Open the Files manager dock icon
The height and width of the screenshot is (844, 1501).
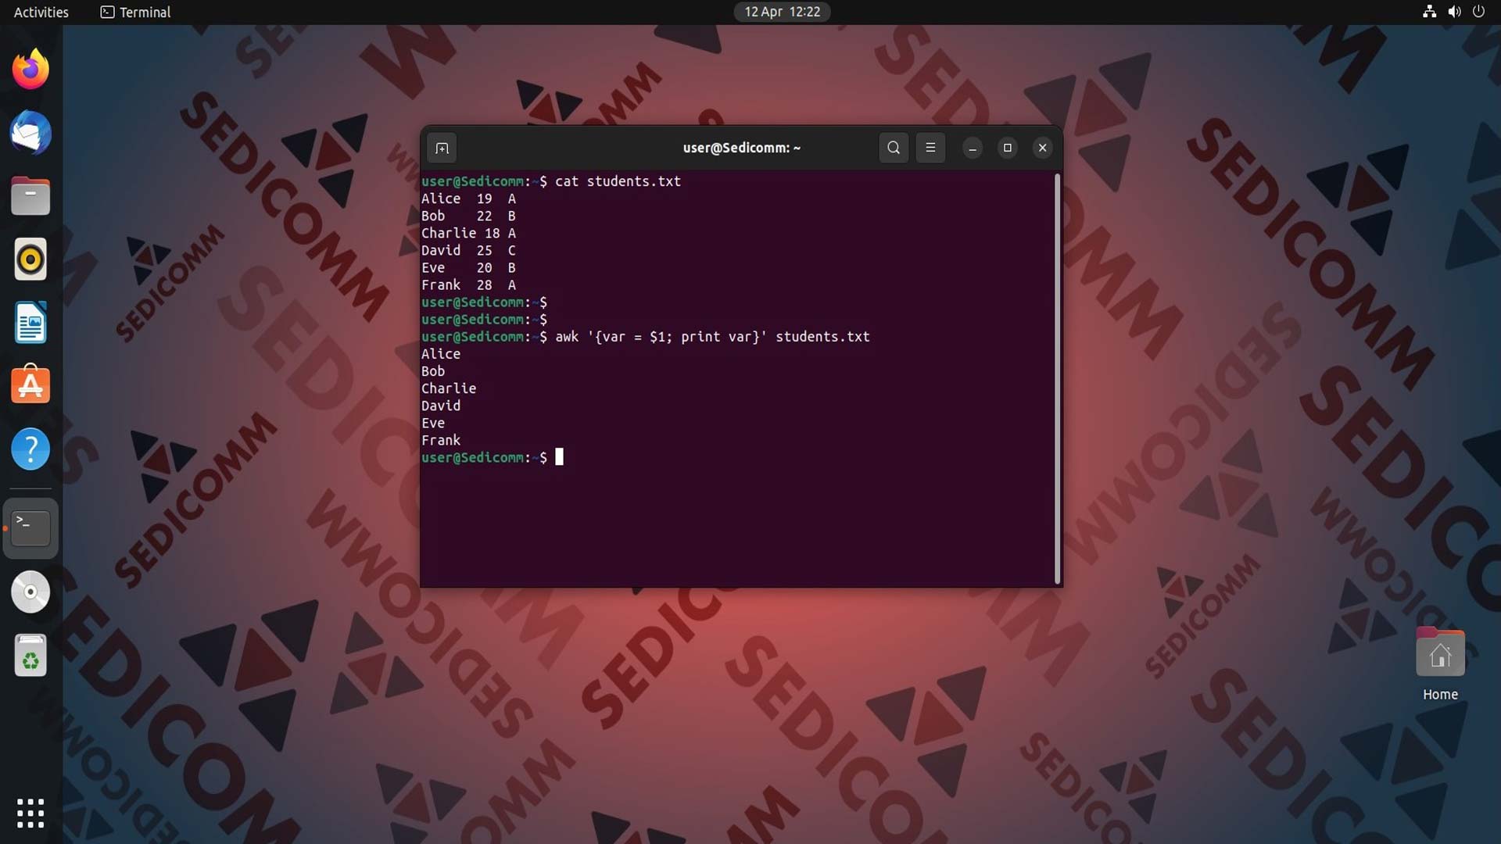click(x=30, y=196)
